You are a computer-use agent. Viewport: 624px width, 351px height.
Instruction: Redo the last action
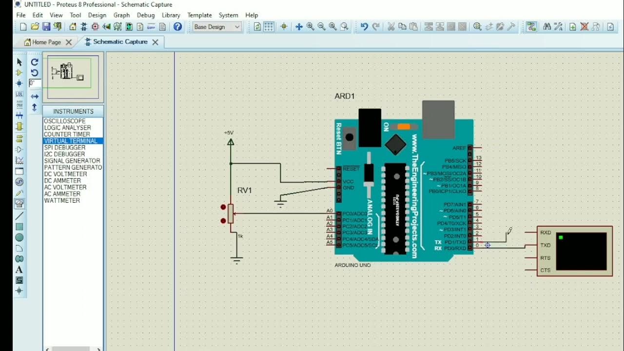coord(376,27)
